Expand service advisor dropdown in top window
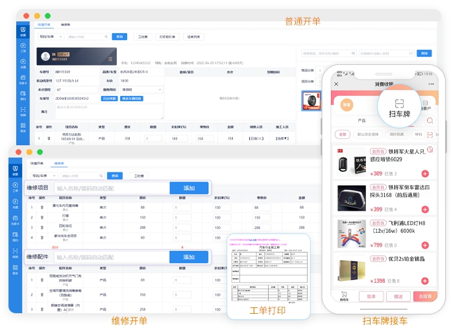 coord(142,89)
